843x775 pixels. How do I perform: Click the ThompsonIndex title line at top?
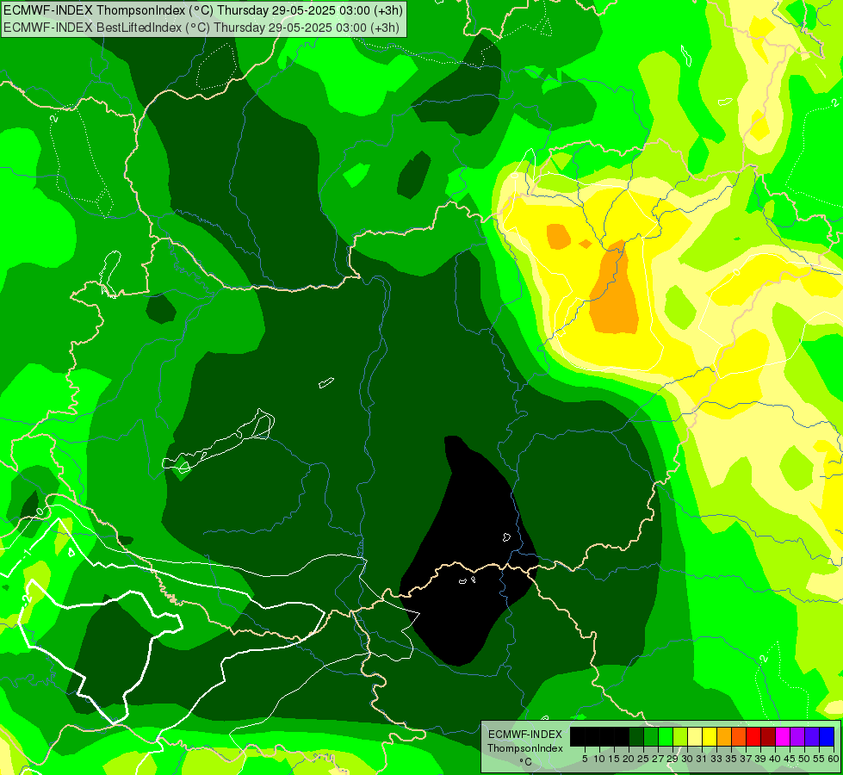[x=202, y=9]
